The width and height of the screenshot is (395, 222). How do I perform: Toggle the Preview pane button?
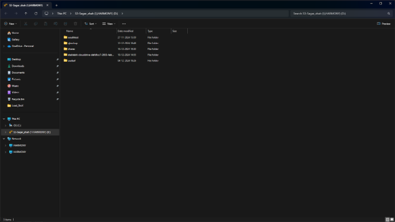point(384,24)
